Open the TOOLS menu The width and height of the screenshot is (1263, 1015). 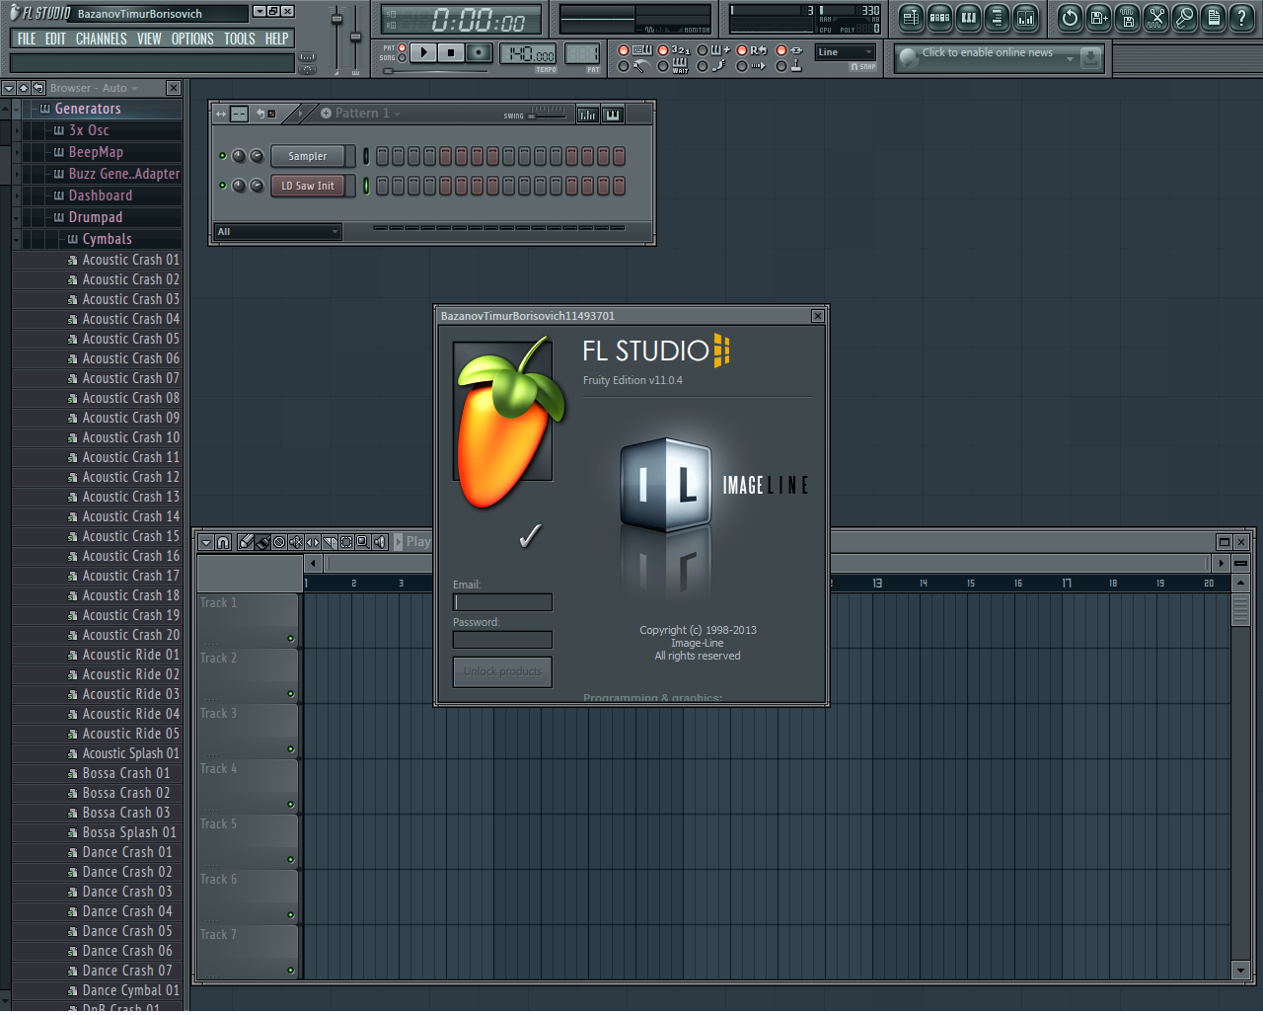(240, 39)
